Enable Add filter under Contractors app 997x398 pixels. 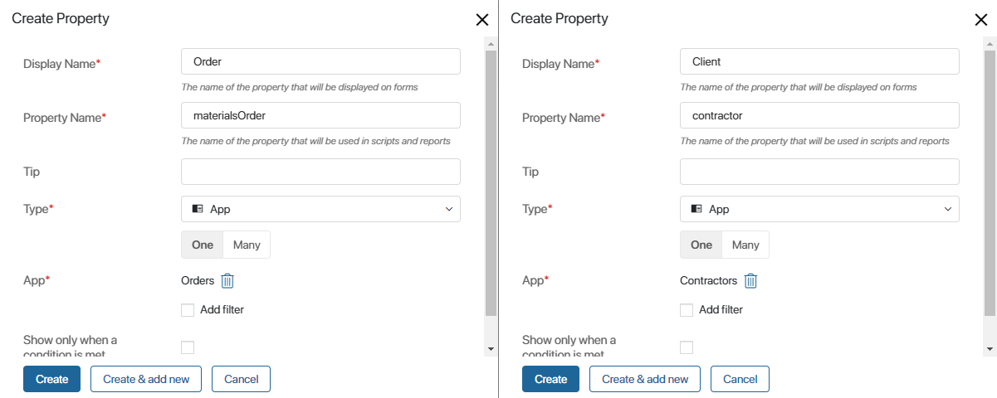click(x=687, y=310)
